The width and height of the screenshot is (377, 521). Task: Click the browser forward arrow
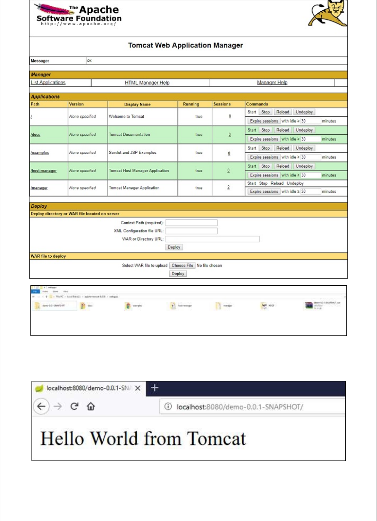[58, 406]
